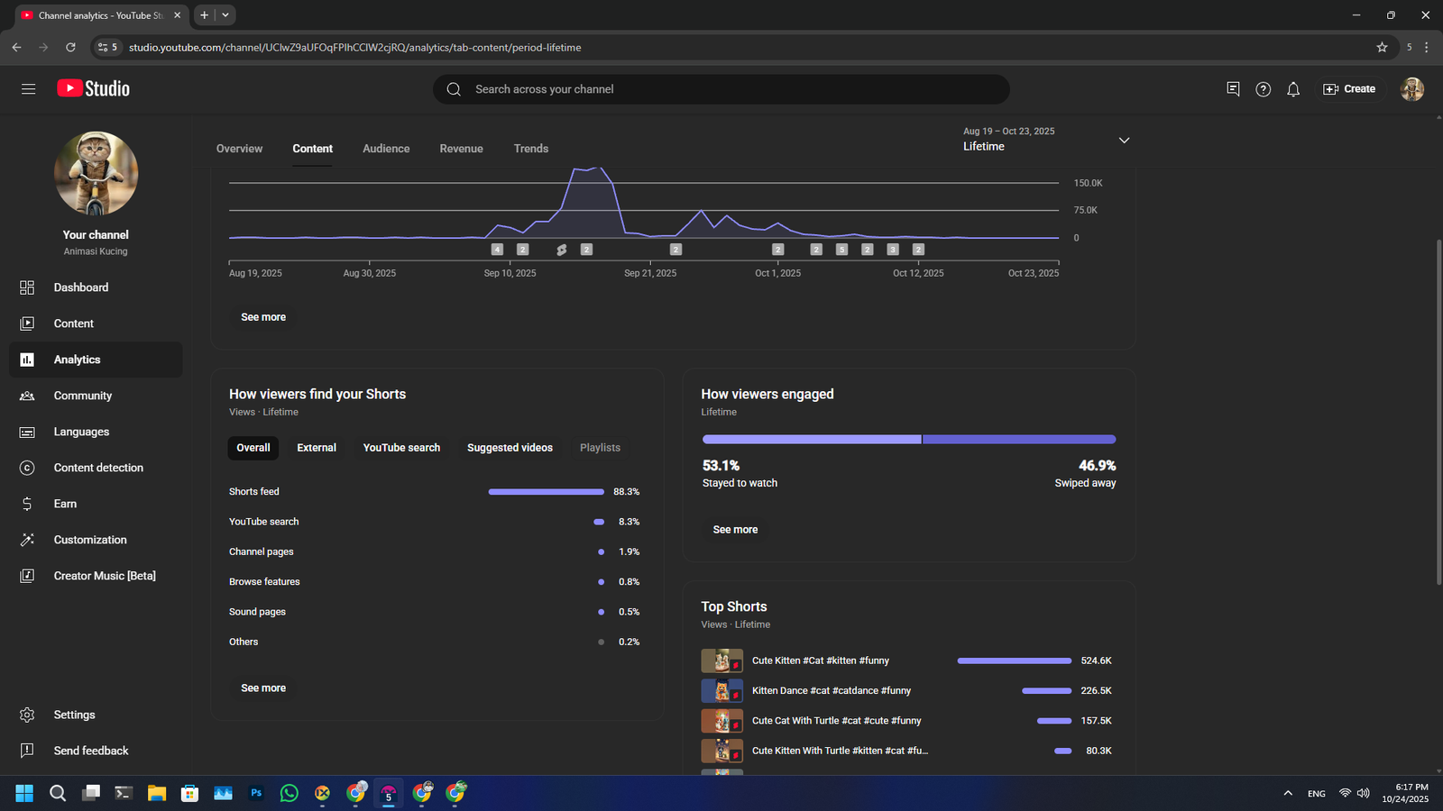Screen dimensions: 1443x811
Task: Open the hamburger menu beside Studio logo
Action: point(28,88)
